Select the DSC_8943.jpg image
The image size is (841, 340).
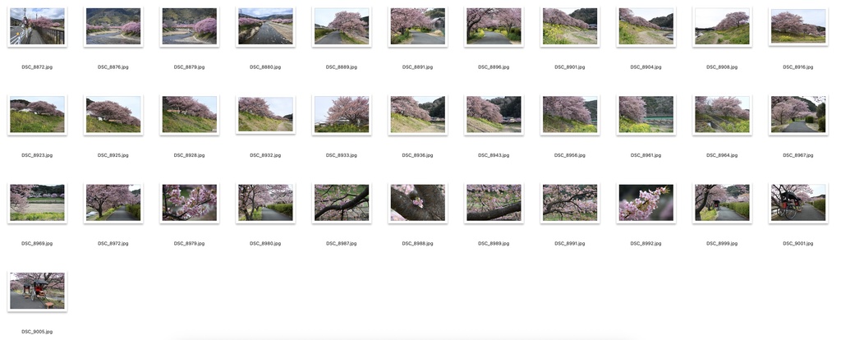(494, 115)
